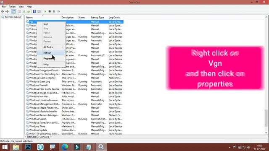Choose Help in the context menu
Screen dimensions: 269x151
(51, 64)
